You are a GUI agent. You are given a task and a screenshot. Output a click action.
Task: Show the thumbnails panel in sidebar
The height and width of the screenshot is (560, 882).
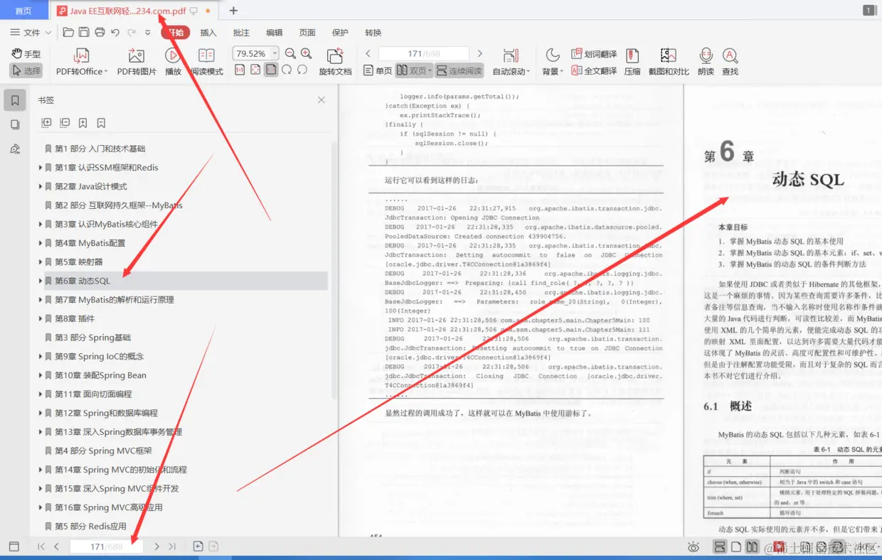[15, 124]
